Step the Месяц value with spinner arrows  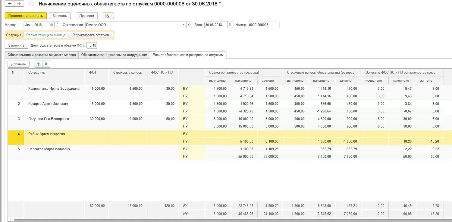tap(57, 25)
